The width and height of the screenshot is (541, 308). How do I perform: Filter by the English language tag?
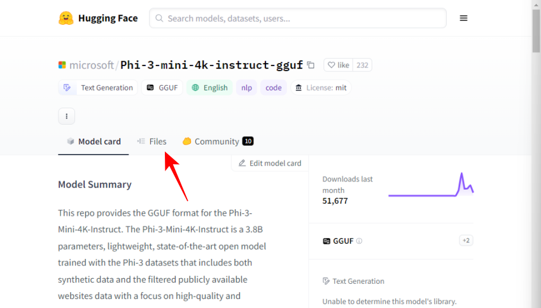tap(210, 88)
